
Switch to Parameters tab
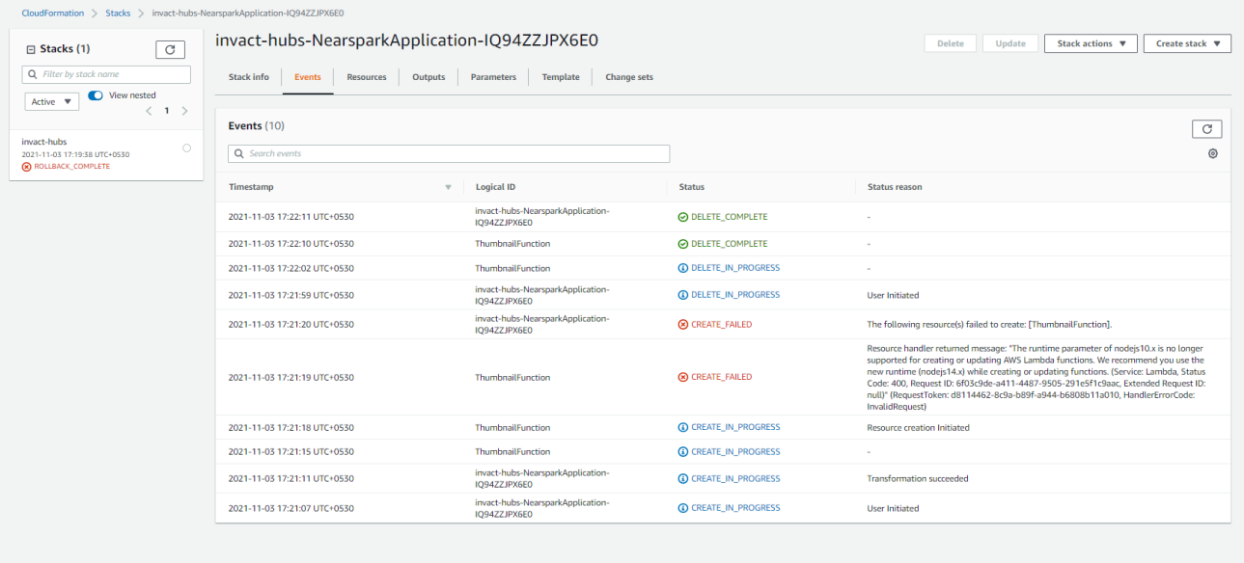[493, 77]
